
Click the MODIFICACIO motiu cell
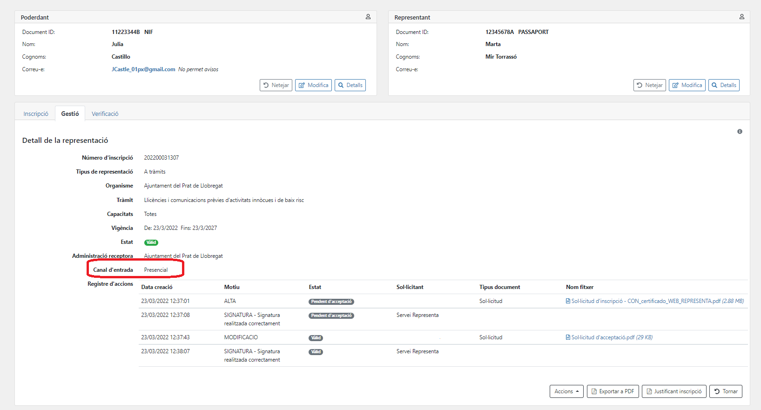click(x=241, y=337)
